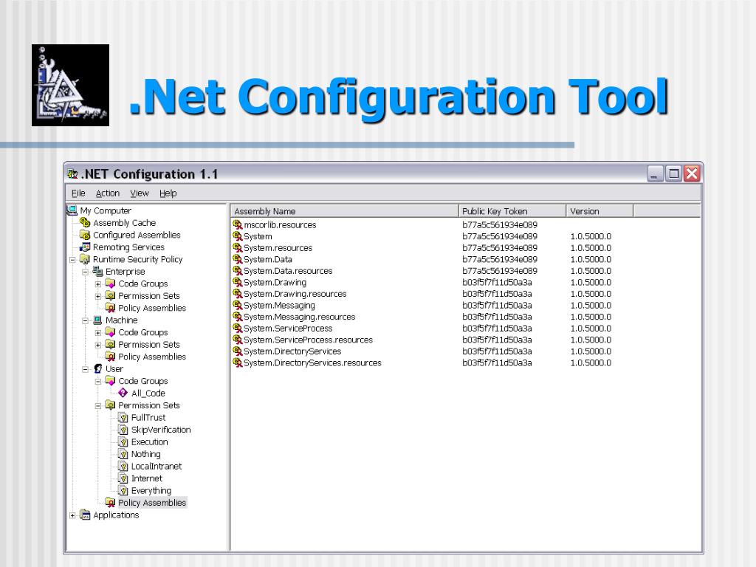Select the LocalIntranet permission set icon
The width and height of the screenshot is (756, 567).
coord(123,467)
